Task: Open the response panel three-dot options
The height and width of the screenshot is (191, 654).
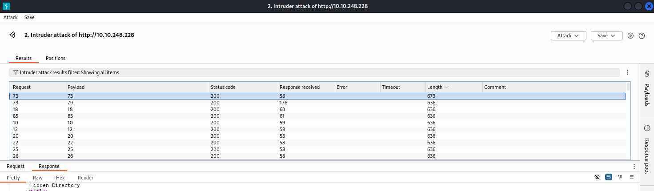Action: [634, 166]
